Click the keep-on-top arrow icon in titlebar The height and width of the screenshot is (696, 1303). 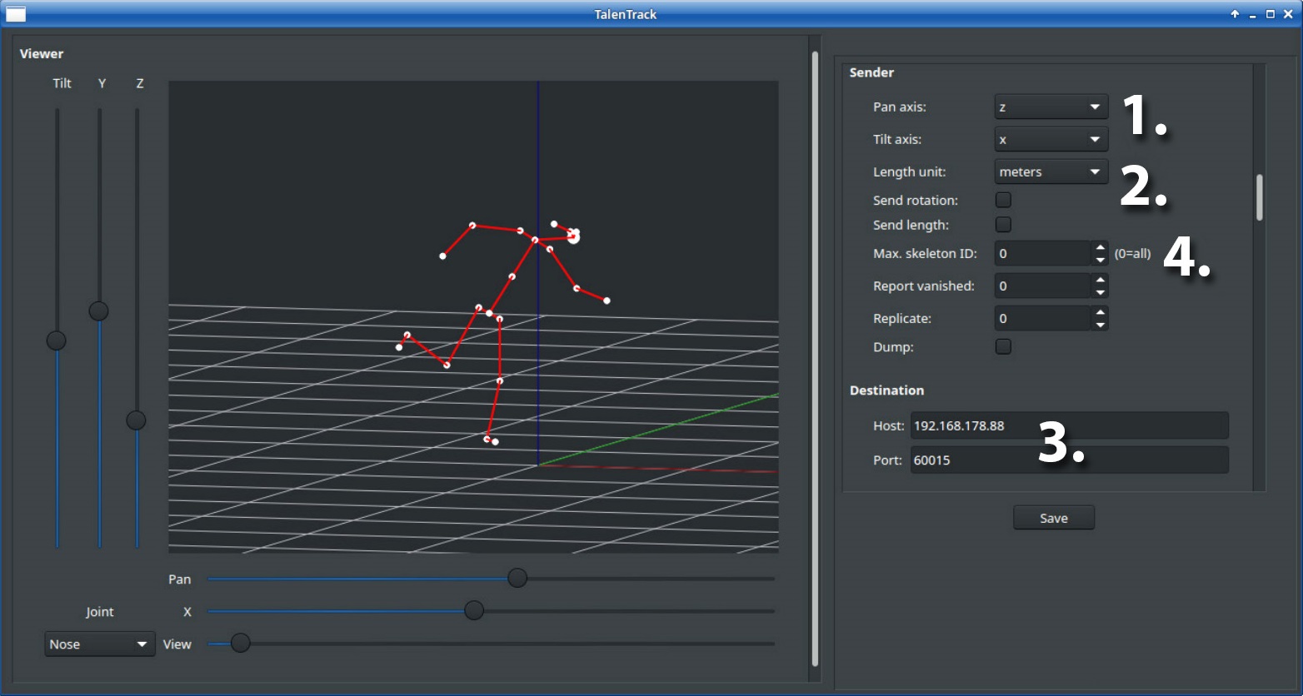tap(1234, 14)
